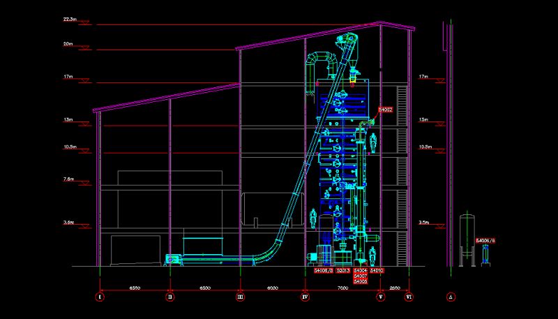Click the 20m elevation label
Screen dimensions: 558x319
tap(68, 43)
